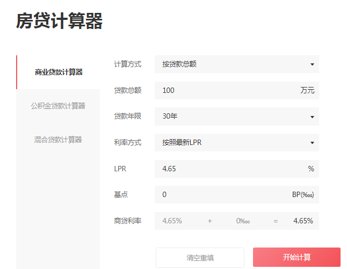Click the 商贷利率 row label
347x269 pixels.
click(x=128, y=221)
